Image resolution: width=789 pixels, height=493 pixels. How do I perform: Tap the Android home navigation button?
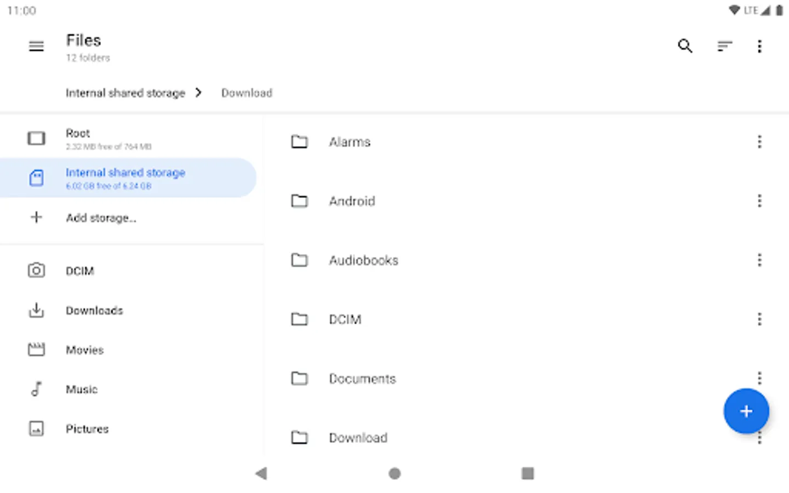[x=395, y=473]
